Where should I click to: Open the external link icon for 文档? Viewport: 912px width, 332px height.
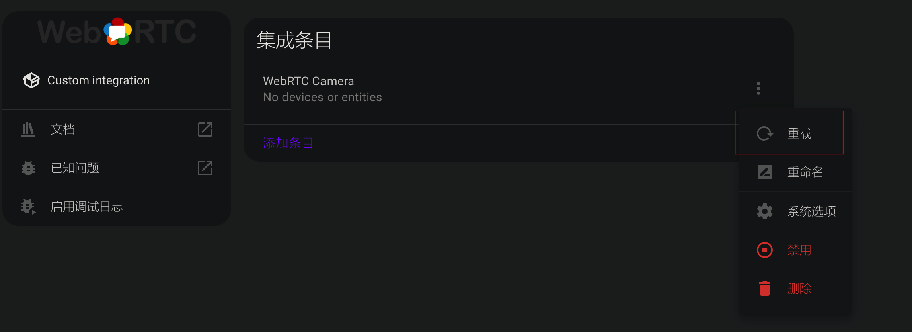click(205, 129)
